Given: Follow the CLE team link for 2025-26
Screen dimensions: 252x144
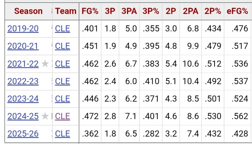Looking at the screenshot, I should [x=63, y=134].
